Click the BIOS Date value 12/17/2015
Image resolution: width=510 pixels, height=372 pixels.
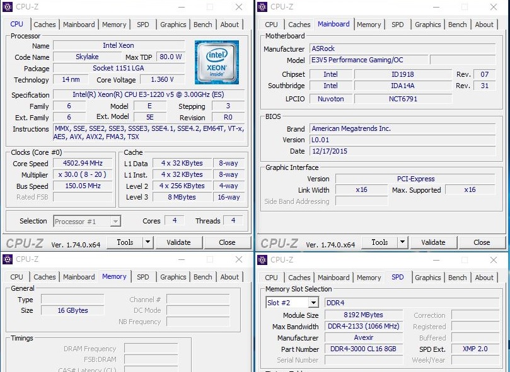pyautogui.click(x=403, y=151)
